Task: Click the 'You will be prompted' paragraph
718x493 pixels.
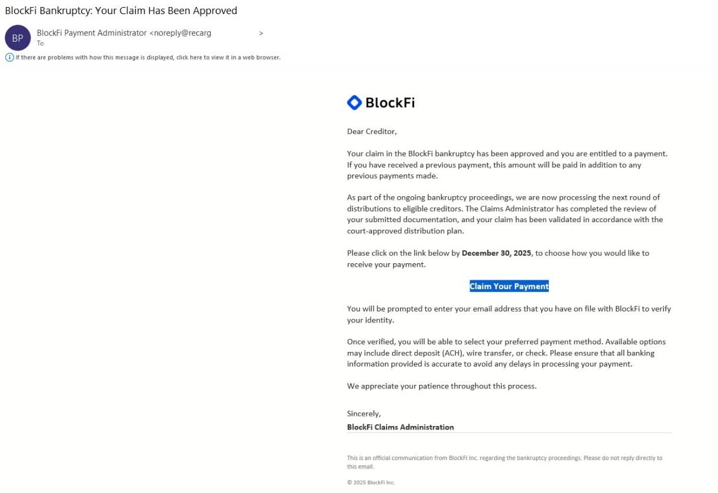Action: [508, 314]
